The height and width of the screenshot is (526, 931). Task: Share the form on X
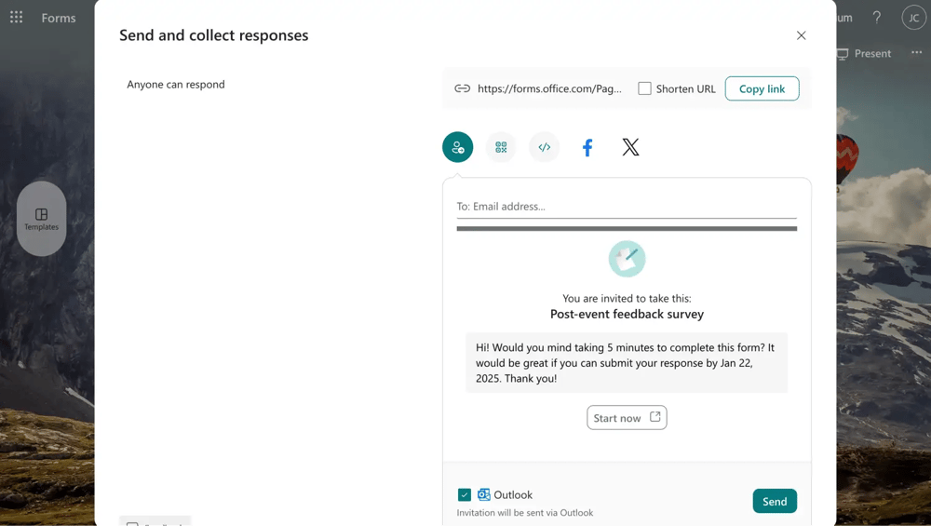[630, 147]
